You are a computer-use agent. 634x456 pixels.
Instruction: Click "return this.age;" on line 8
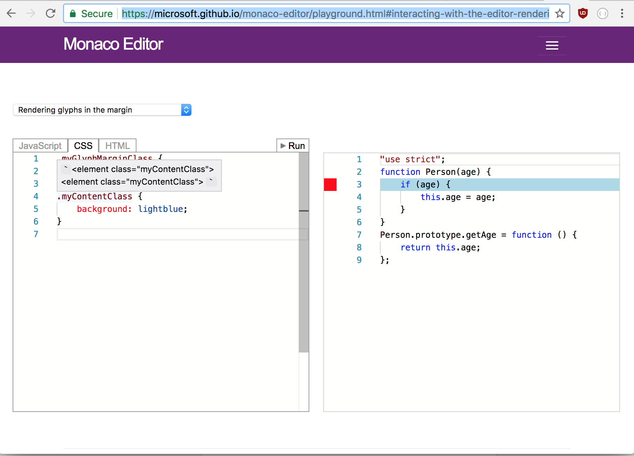tap(441, 248)
